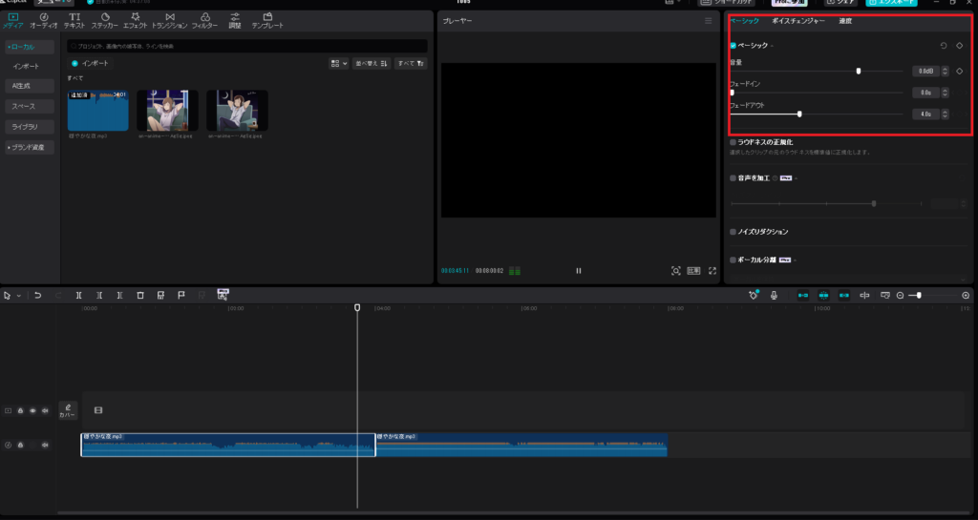The height and width of the screenshot is (520, 978).
Task: Switch to the 速度 speed tab
Action: [x=845, y=21]
